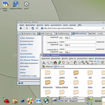The width and height of the screenshot is (105, 105).
Task: Open Arbeitsplatz desktop icon
Action: tap(5, 6)
